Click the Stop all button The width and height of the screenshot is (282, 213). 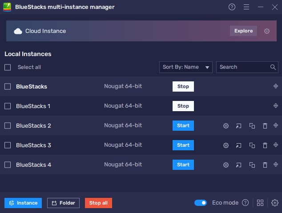tap(98, 203)
